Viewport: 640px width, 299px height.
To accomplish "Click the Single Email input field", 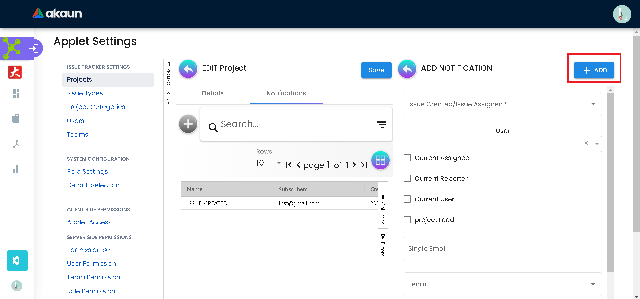I will [503, 248].
